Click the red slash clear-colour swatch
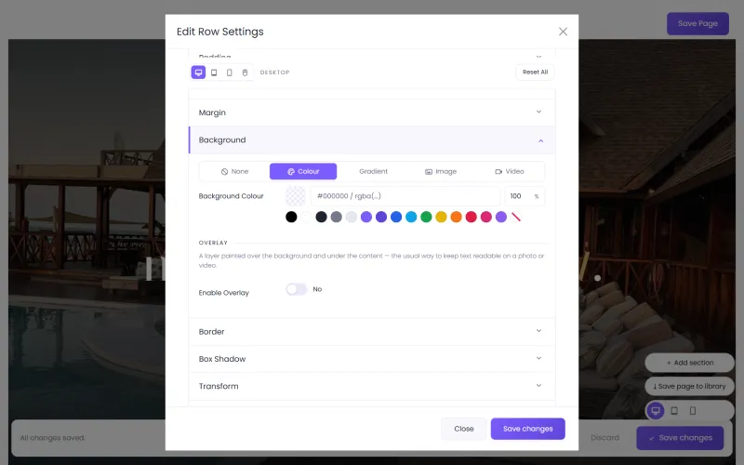Image resolution: width=744 pixels, height=465 pixels. point(516,217)
